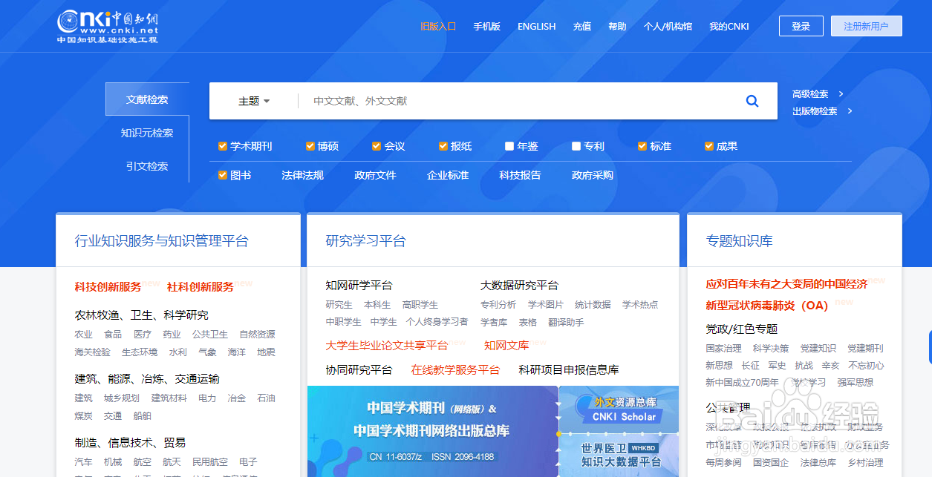Expand 高级检索 options
Screen dimensions: 932x477
(x=812, y=93)
